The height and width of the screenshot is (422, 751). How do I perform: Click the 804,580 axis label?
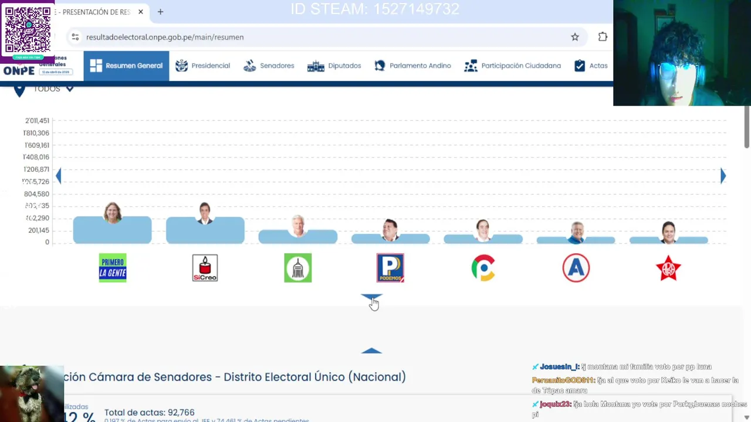(x=37, y=194)
